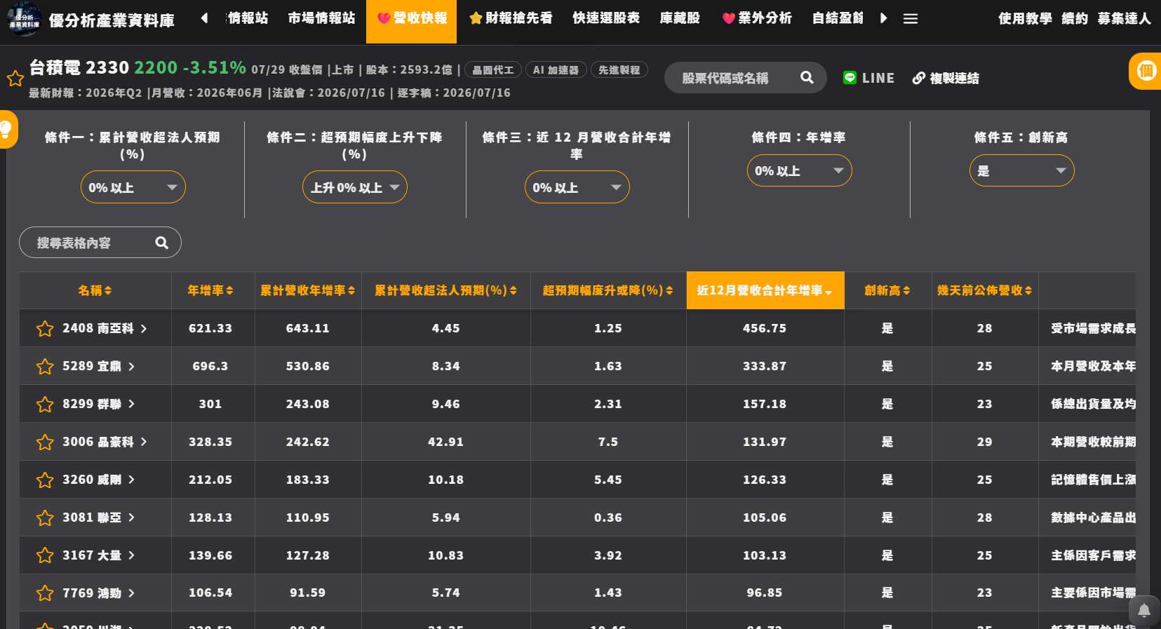Favorite the 台積電 2330 header star

coord(15,78)
